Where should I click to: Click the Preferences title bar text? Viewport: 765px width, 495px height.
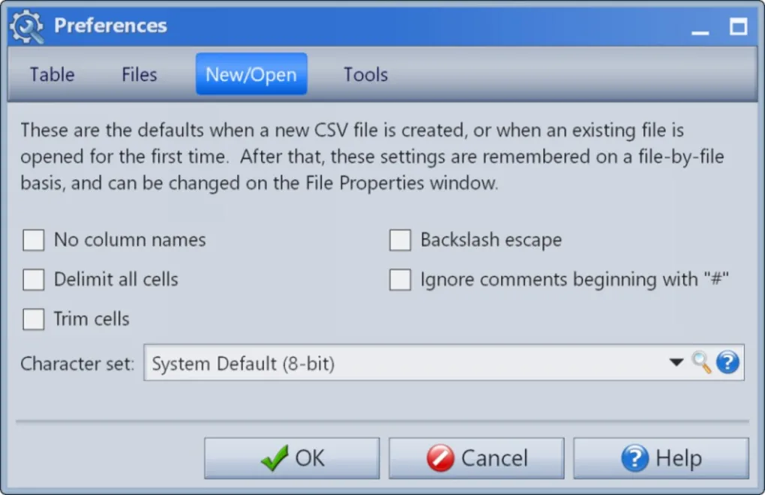(110, 26)
